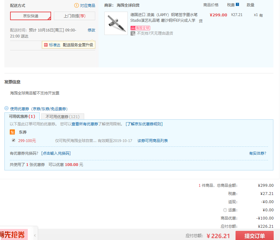This screenshot has width=280, height=240.
Task: Switch to 不可用优惠券 (121) tab
Action: pos(62,117)
